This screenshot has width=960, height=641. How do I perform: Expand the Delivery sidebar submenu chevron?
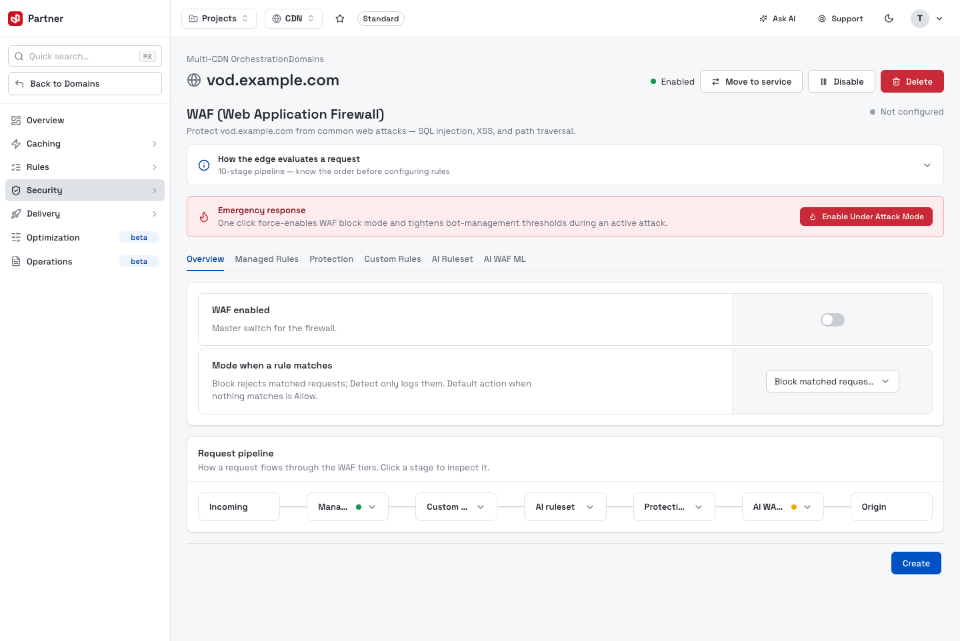click(155, 214)
